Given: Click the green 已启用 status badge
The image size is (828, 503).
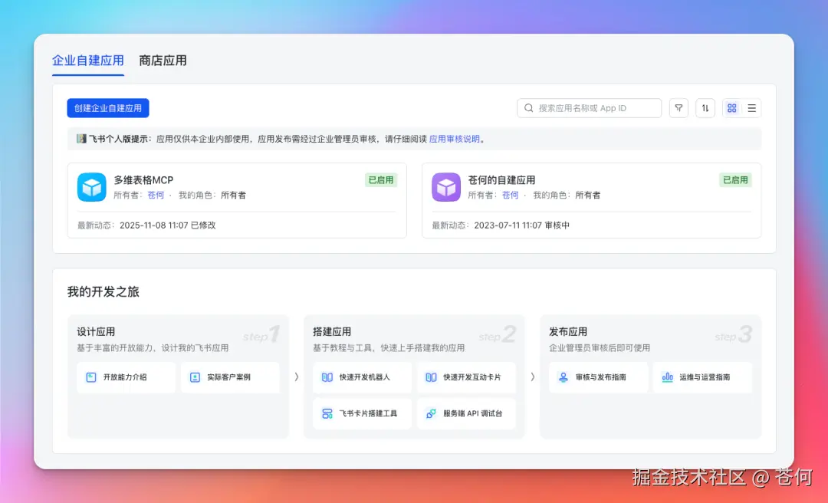Looking at the screenshot, I should pyautogui.click(x=381, y=179).
